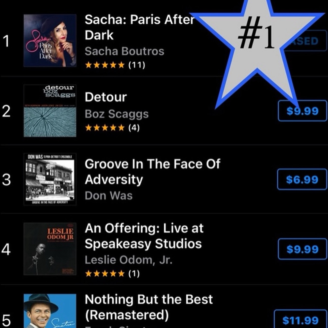
Task: Open the Detour album title
Action: (106, 97)
